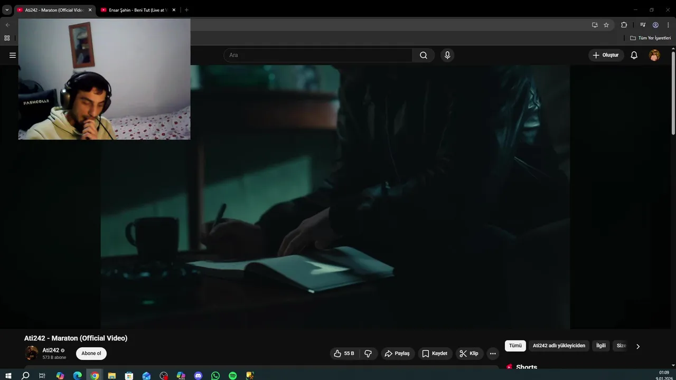
Task: Click the 573 B abone subscriber count
Action: 54,357
